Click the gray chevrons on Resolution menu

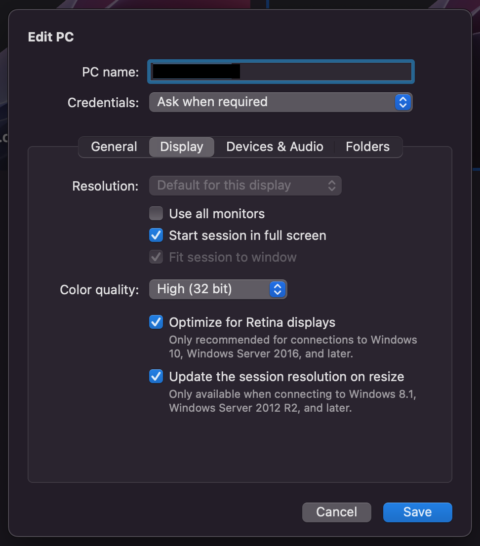(x=332, y=186)
